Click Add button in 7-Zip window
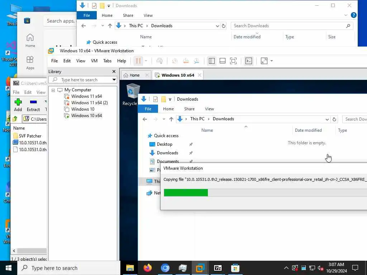The image size is (367, 275). point(18,105)
